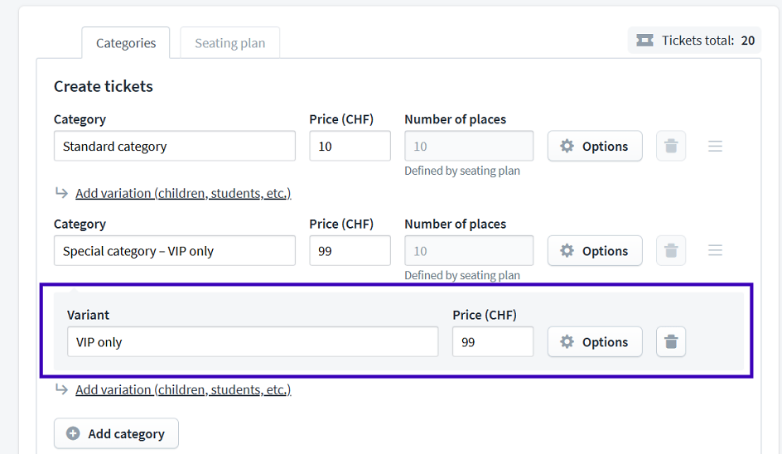Click the ticket icon beside Tickets total
Viewport: 782px width, 454px height.
pos(644,41)
